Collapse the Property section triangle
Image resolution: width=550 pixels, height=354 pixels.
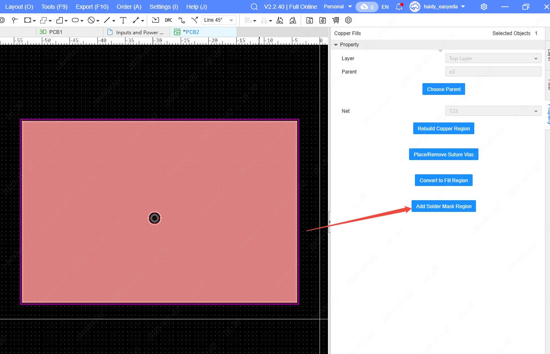[336, 45]
